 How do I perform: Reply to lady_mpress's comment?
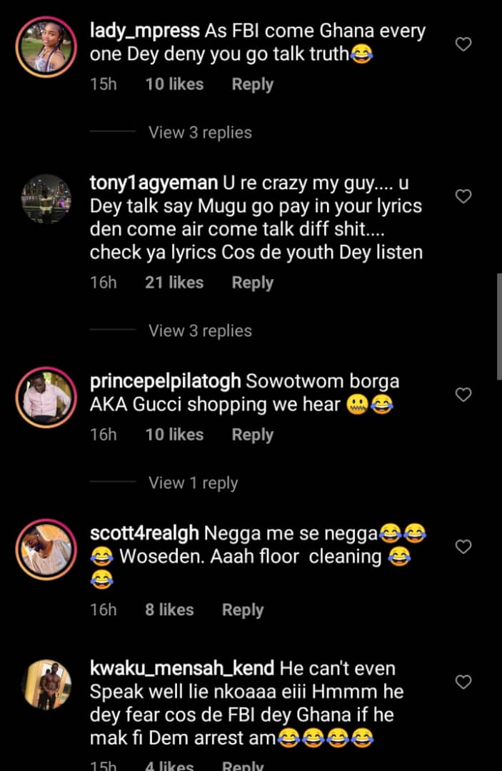point(253,84)
